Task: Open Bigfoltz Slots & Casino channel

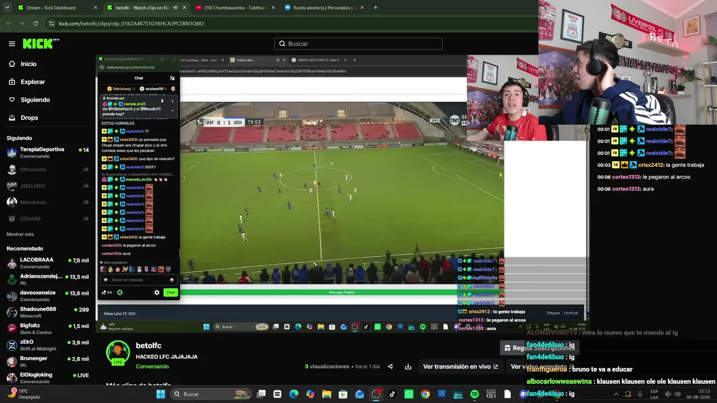Action: coord(48,329)
